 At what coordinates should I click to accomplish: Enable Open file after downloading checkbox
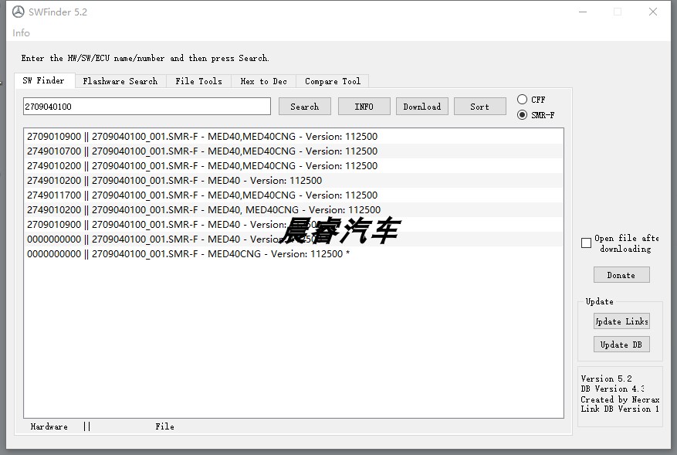(x=586, y=243)
